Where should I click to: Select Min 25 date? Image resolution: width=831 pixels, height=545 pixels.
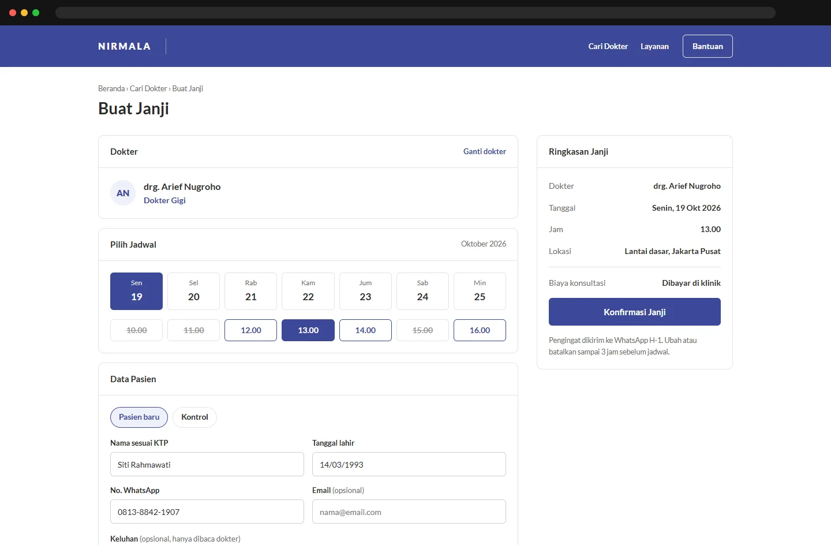[x=480, y=291]
